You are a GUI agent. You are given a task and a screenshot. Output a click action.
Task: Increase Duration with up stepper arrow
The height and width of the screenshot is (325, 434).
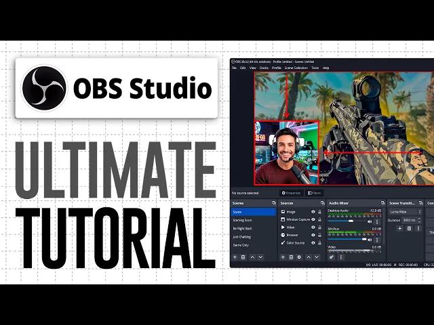pos(419,219)
